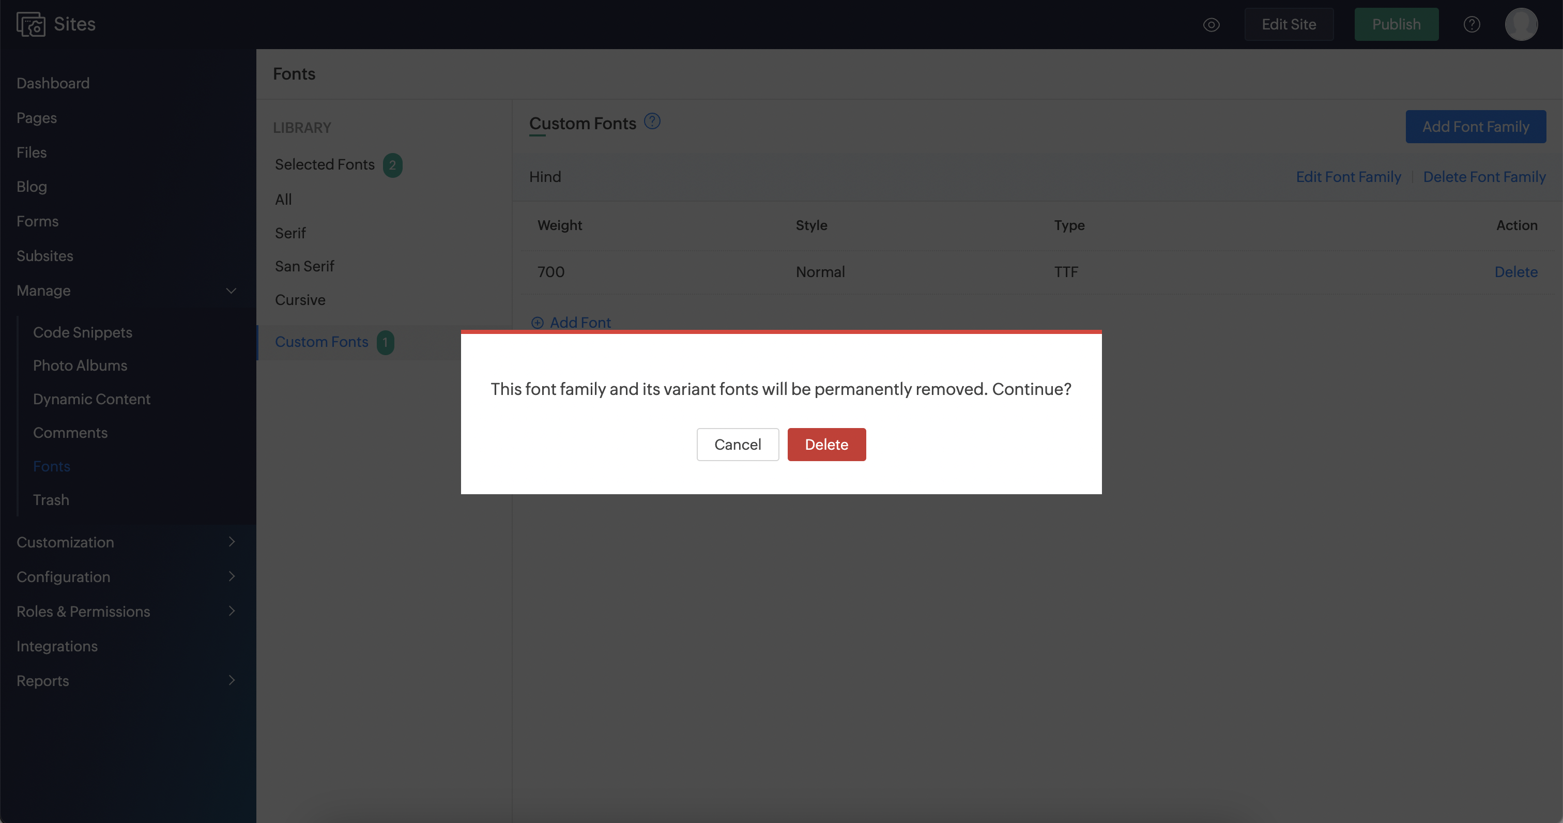
Task: Delete the 700 weight font row
Action: [1515, 272]
